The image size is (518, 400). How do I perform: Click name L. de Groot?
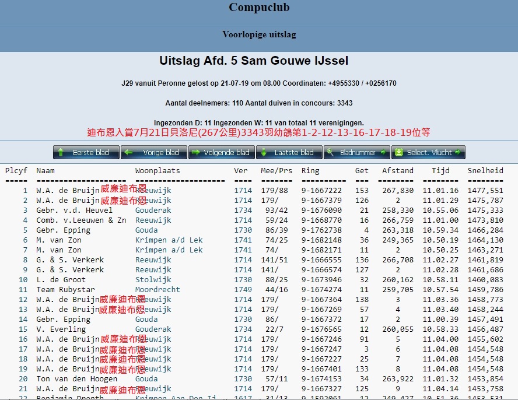pos(61,280)
